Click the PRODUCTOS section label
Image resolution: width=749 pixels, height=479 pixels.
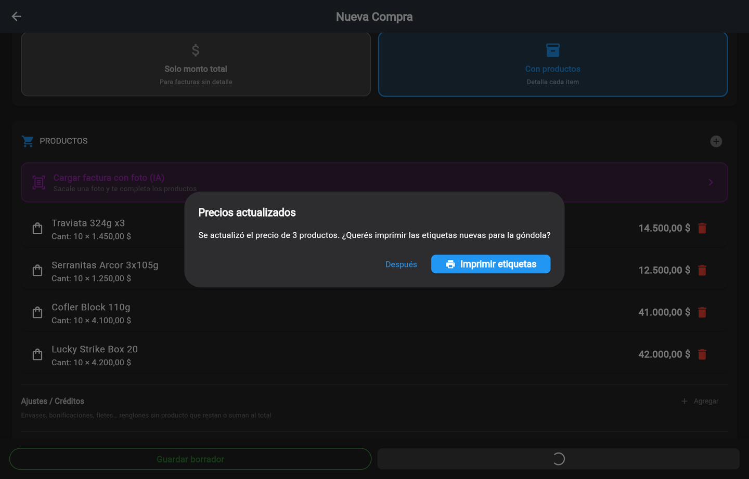click(63, 141)
